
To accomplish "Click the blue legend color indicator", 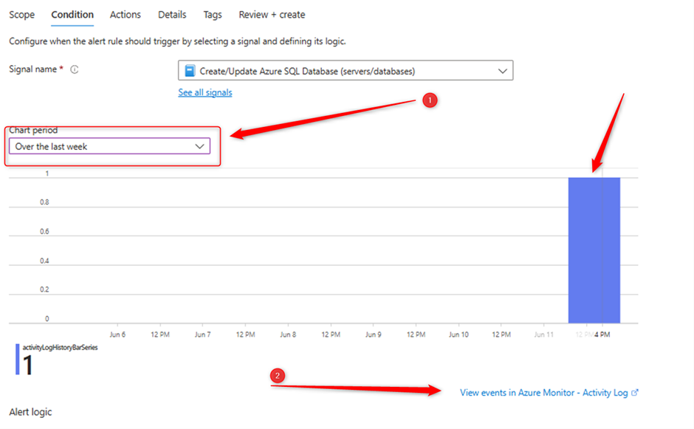I will point(17,360).
